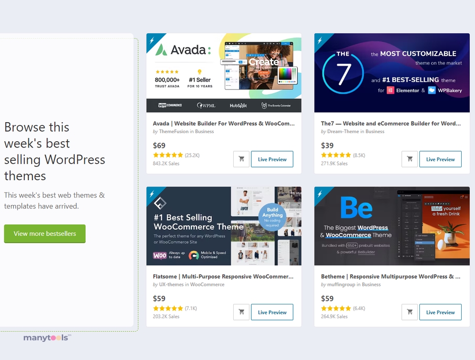This screenshot has height=360, width=475.
Task: Click lightning badge on The7 thumbnail
Action: click(x=320, y=40)
